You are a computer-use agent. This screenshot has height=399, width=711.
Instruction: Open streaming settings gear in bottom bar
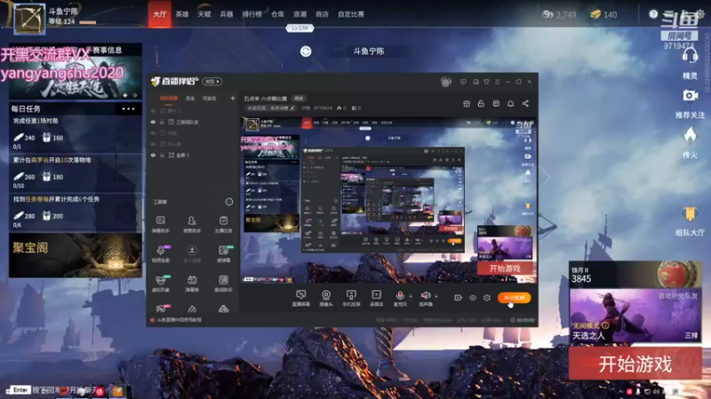486,298
